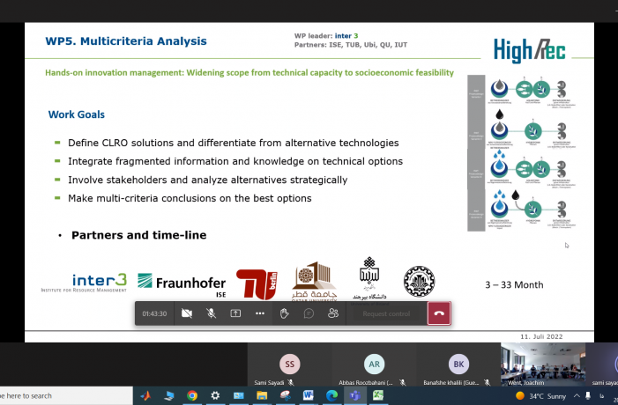Expand hidden system tray icons chevron
Image resolution: width=618 pixels, height=405 pixels.
coord(577,395)
